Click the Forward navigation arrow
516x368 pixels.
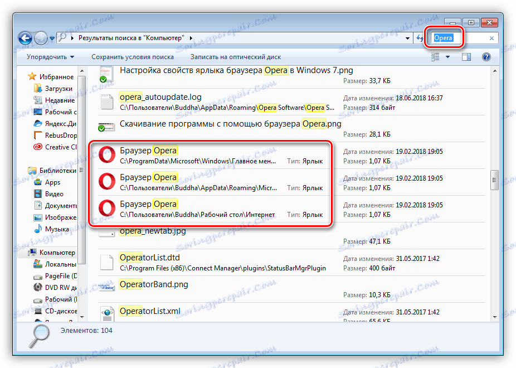41,38
